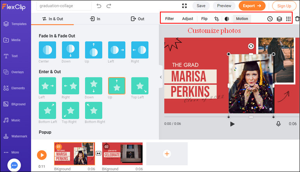Delete selected photo with trash icon
Image resolution: width=300 pixels, height=172 pixels.
[x=297, y=19]
